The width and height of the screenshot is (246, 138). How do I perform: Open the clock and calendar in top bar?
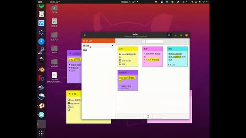tap(128, 2)
